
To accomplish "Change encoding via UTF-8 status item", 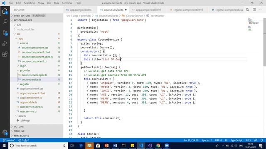I will pos(218,140).
